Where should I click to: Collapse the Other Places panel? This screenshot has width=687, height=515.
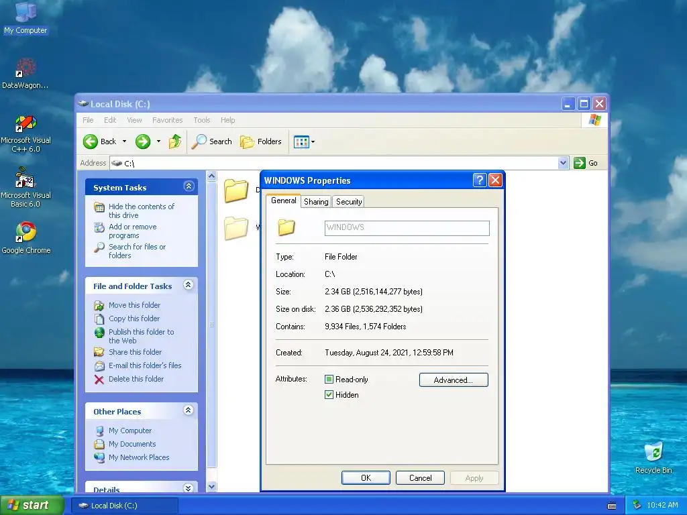click(x=189, y=410)
